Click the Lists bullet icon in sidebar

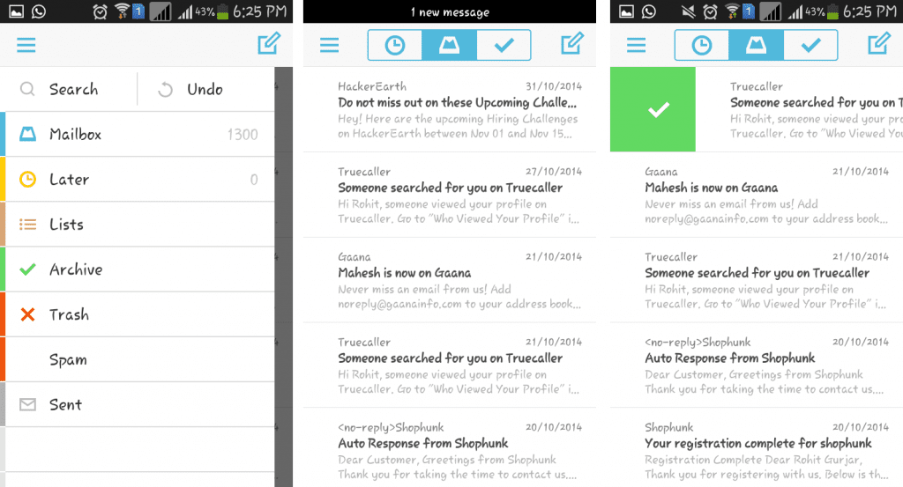tap(27, 225)
